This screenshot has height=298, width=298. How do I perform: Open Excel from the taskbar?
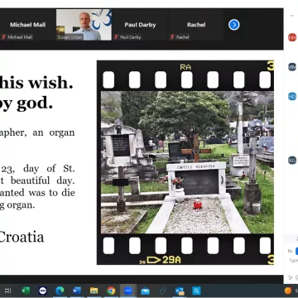tap(26, 291)
